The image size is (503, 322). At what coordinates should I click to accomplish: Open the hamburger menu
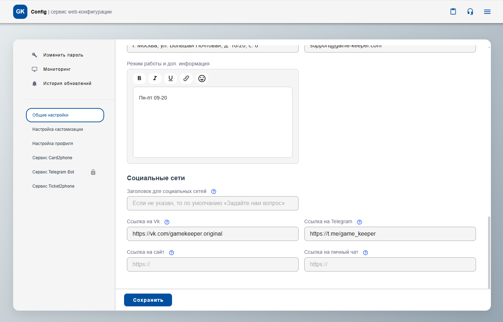[487, 12]
